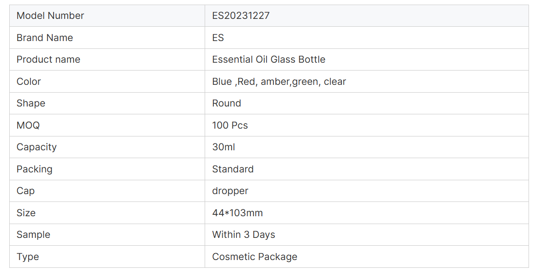The image size is (541, 278).
Task: Select the Within 3 Days value
Action: pyautogui.click(x=243, y=235)
